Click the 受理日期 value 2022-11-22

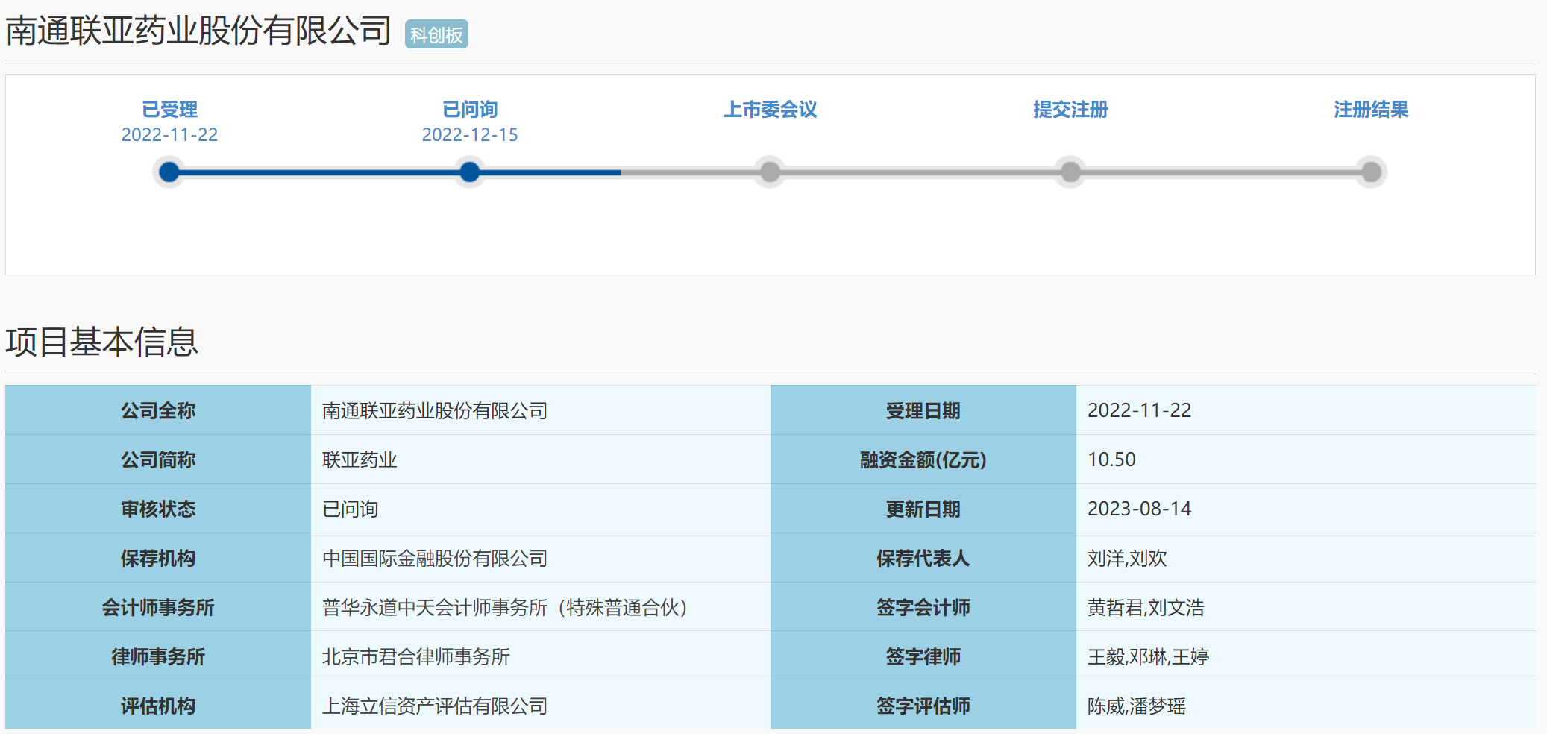(x=1140, y=410)
